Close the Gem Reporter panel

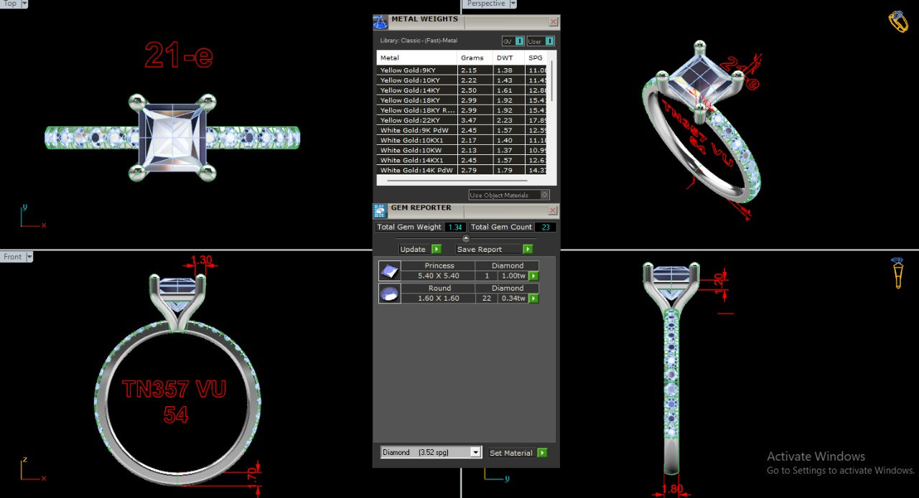pyautogui.click(x=553, y=211)
